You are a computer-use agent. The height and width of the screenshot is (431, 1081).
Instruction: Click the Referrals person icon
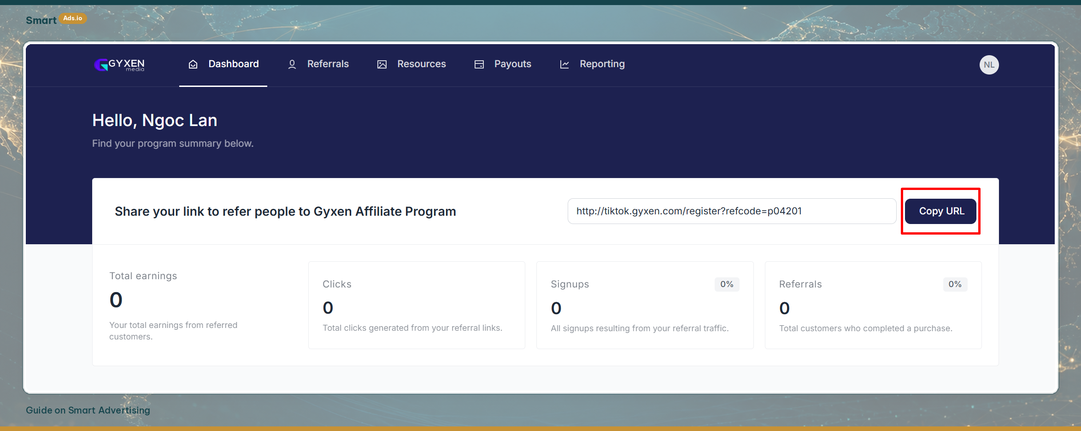pyautogui.click(x=292, y=64)
